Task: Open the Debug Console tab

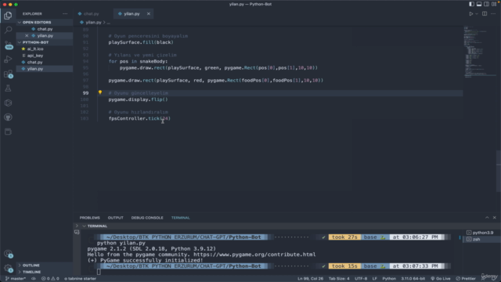Action: pos(147,218)
